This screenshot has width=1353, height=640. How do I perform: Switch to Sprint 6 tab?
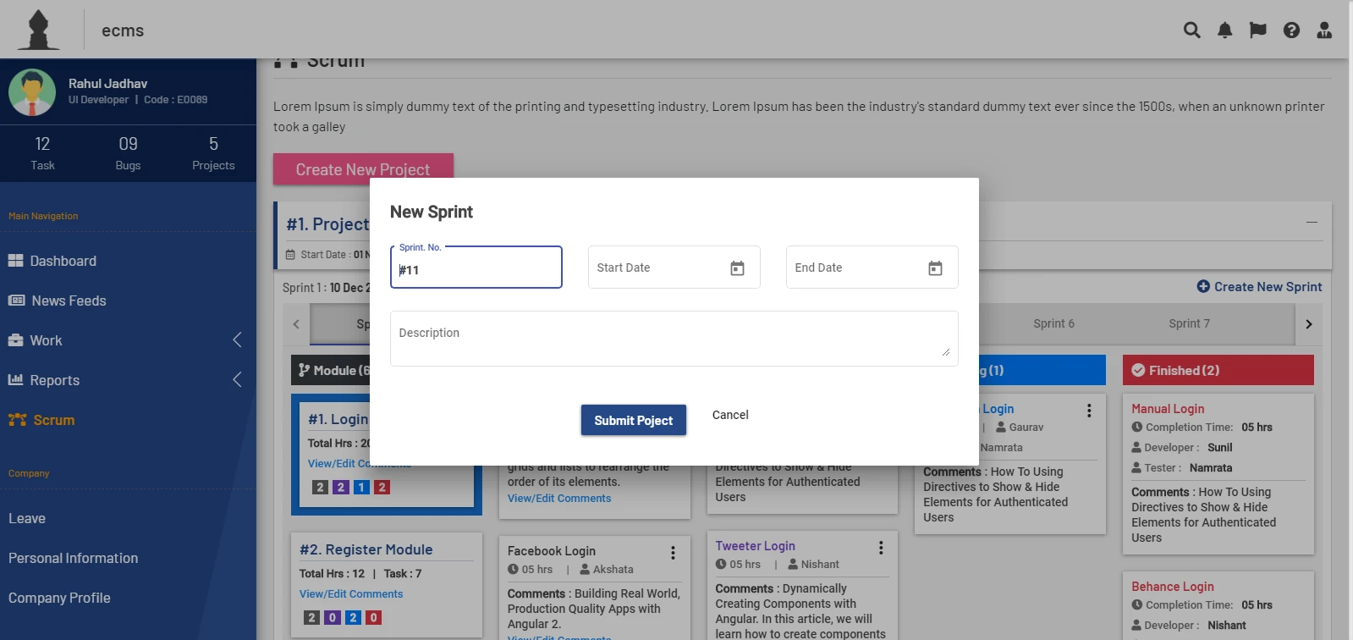(x=1053, y=323)
